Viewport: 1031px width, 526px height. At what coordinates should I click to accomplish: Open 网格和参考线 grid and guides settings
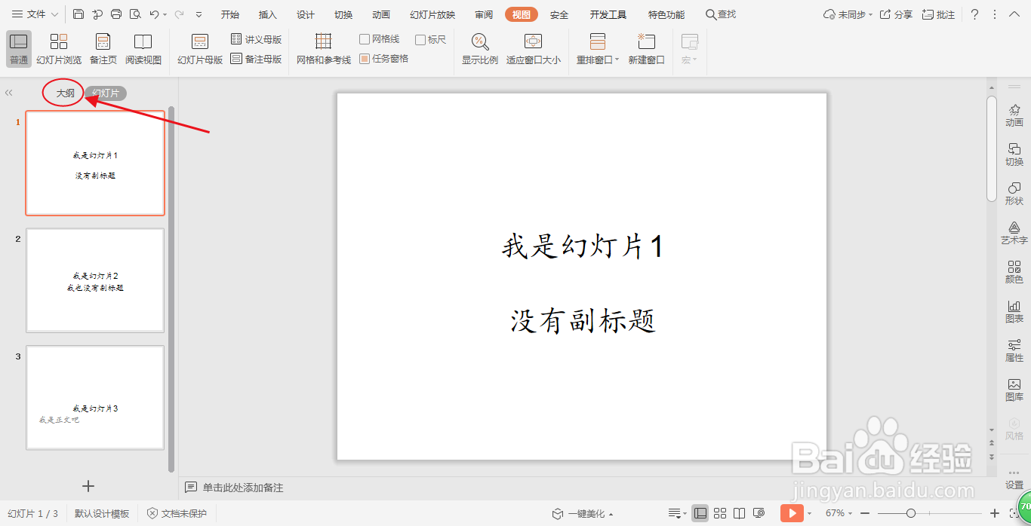(x=323, y=49)
